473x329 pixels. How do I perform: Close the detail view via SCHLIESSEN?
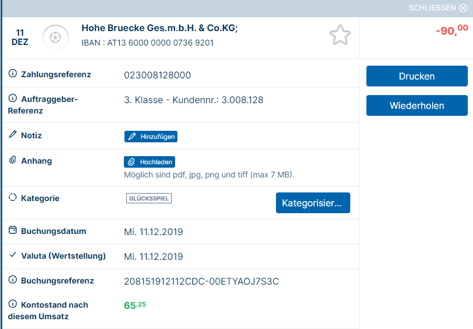tap(438, 8)
